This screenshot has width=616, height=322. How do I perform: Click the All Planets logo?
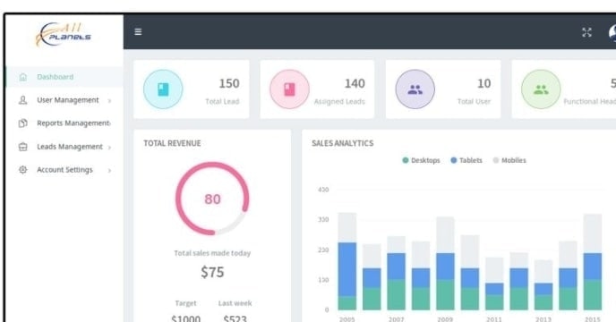(x=64, y=34)
